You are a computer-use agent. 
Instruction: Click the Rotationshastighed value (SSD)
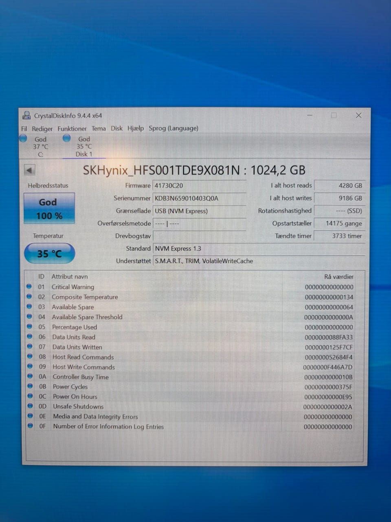click(x=340, y=211)
